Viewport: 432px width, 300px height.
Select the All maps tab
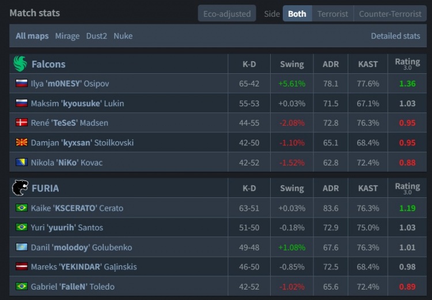tap(32, 36)
